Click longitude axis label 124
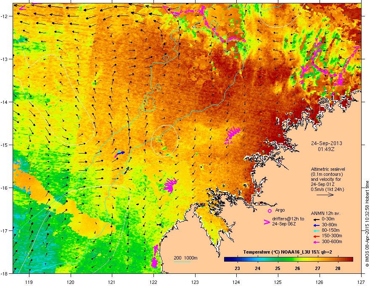370x286 pixels. tap(236, 282)
